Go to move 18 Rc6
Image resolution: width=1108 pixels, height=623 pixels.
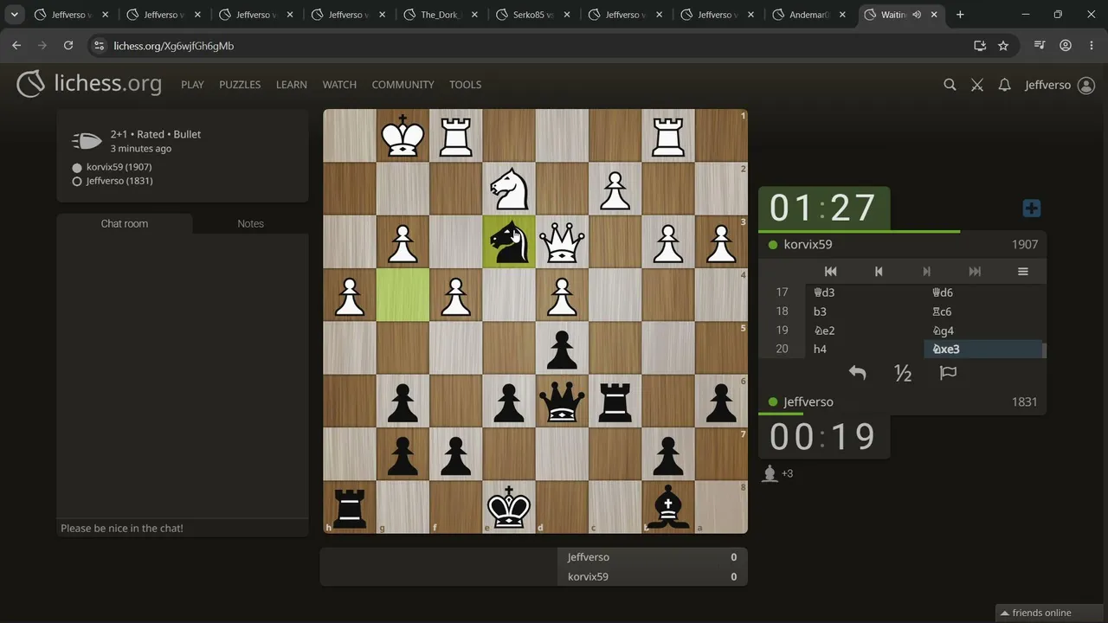click(983, 311)
